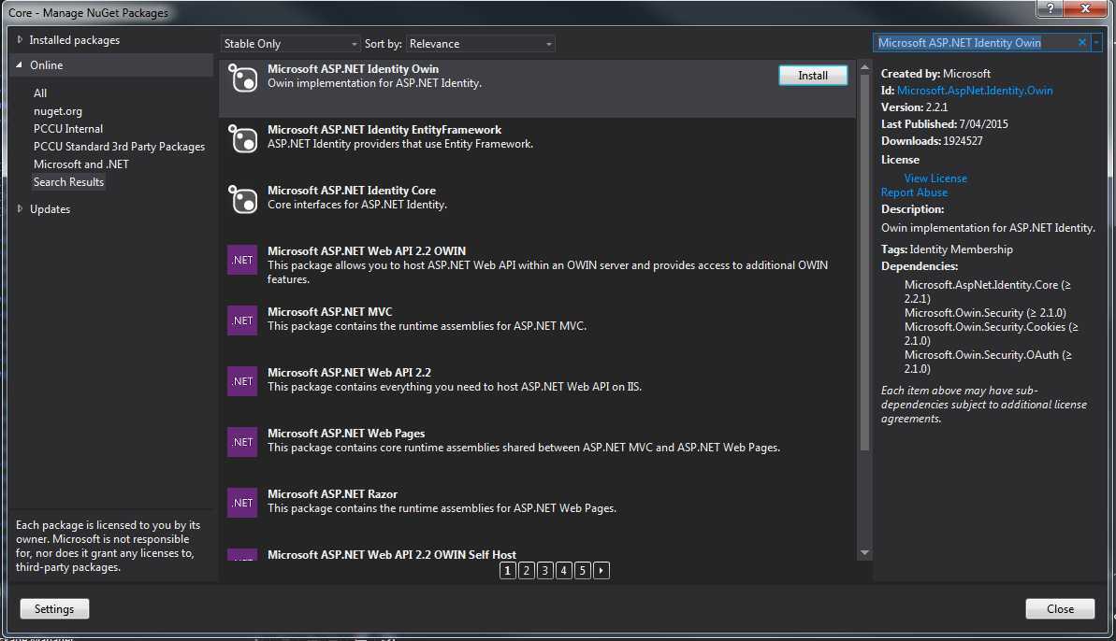
Task: Open the help question mark in title bar
Action: point(1050,7)
